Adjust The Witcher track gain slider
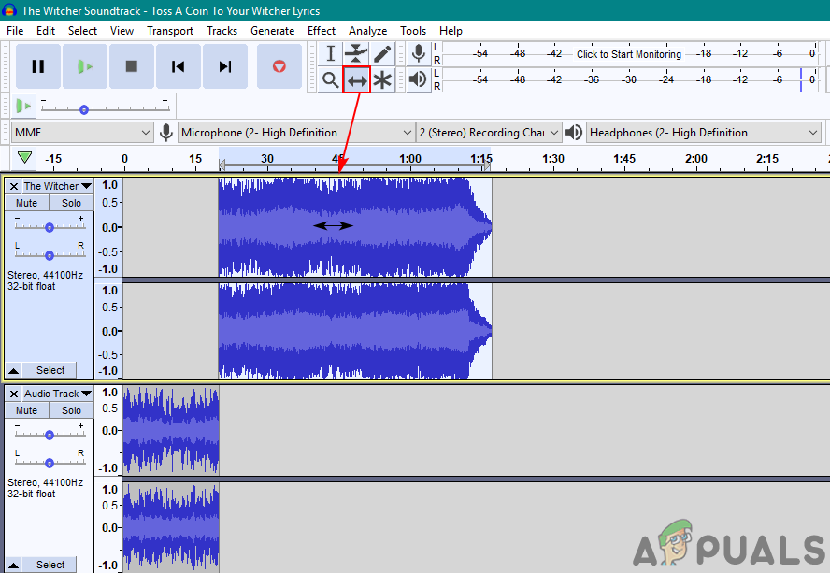 [x=49, y=226]
